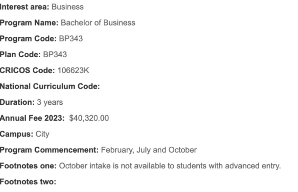Screen dimensions: 298x192
Task: Click the Program Commencement label
Action: click(x=49, y=150)
